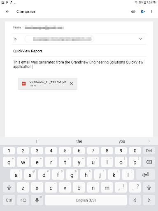158x211 pixels.
Task: Tap the cursor left arrow key
Action: (x=135, y=200)
